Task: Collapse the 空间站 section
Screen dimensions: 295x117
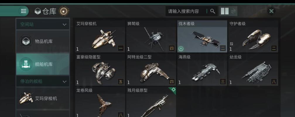Action: coord(64,25)
